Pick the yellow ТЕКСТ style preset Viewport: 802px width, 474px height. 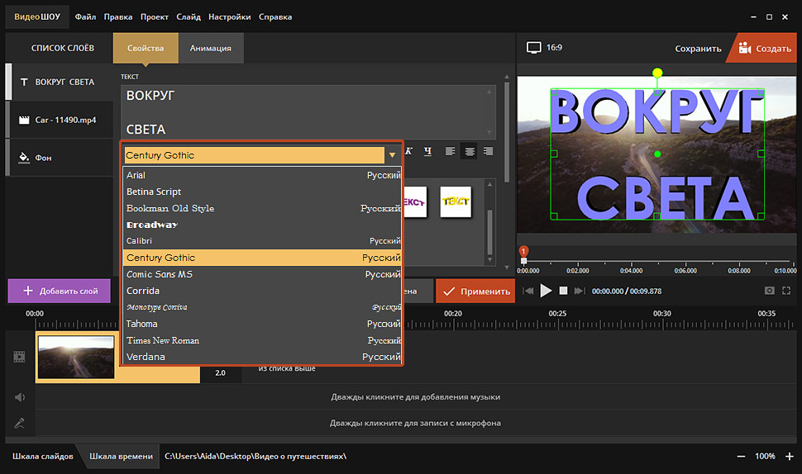[456, 201]
